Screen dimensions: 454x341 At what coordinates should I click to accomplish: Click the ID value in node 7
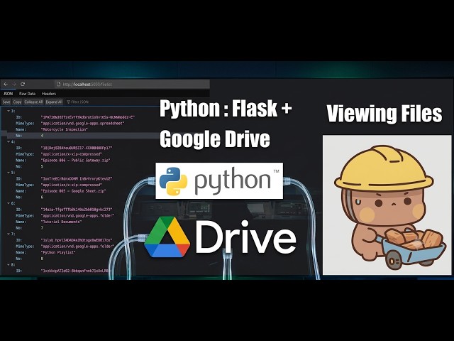click(77, 240)
